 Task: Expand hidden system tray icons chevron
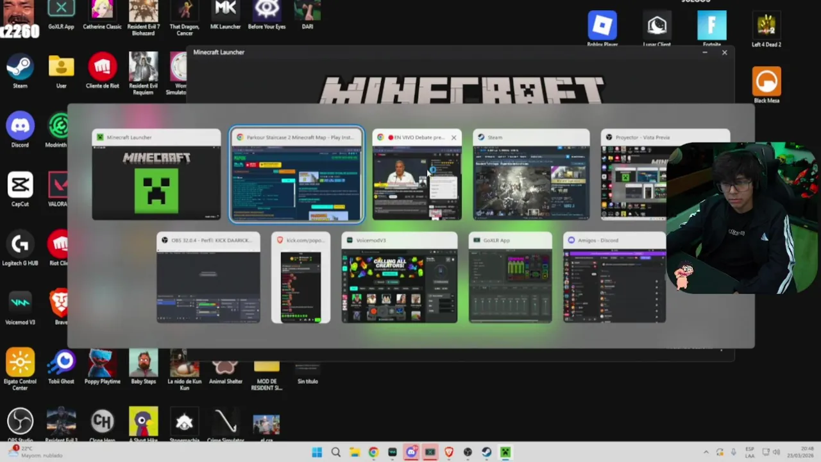[x=706, y=452]
